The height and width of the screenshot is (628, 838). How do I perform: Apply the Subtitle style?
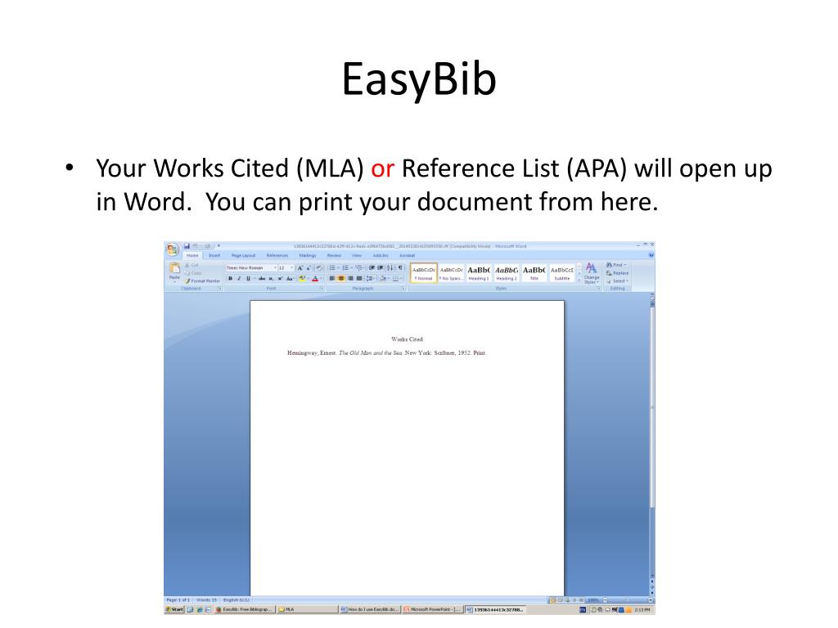pos(561,273)
